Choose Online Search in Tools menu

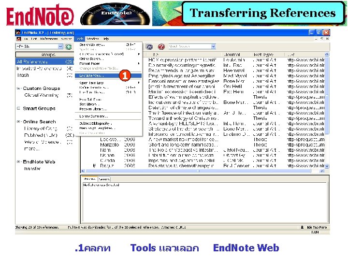(x=108, y=59)
